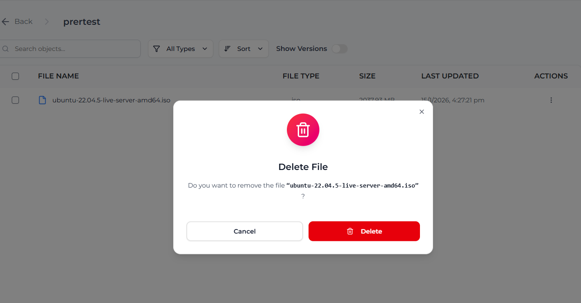Click the file icon beside ubuntu ISO
The width and height of the screenshot is (581, 303).
point(42,100)
